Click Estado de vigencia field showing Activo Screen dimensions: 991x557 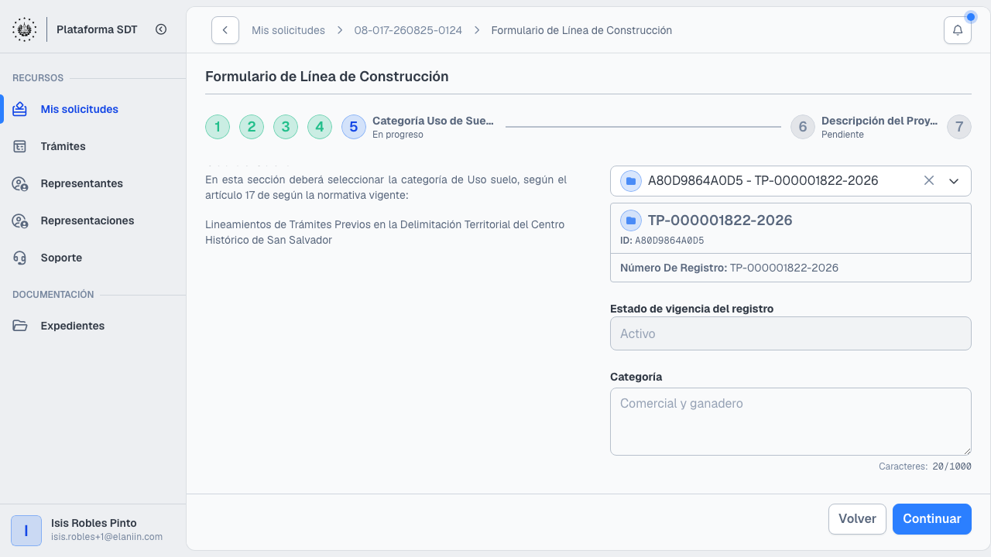pos(790,333)
